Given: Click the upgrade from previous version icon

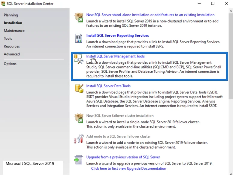Looking at the screenshot, I should 79,160.
